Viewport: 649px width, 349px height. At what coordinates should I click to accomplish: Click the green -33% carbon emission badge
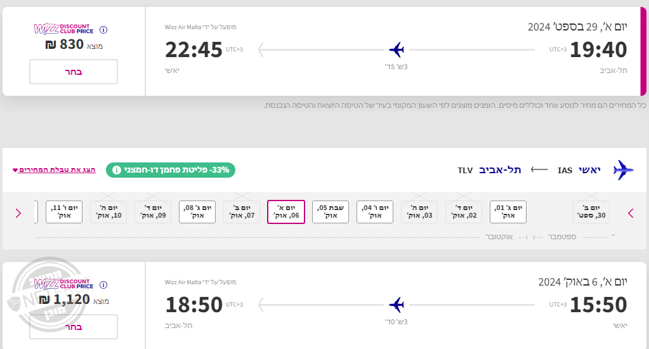click(x=171, y=170)
